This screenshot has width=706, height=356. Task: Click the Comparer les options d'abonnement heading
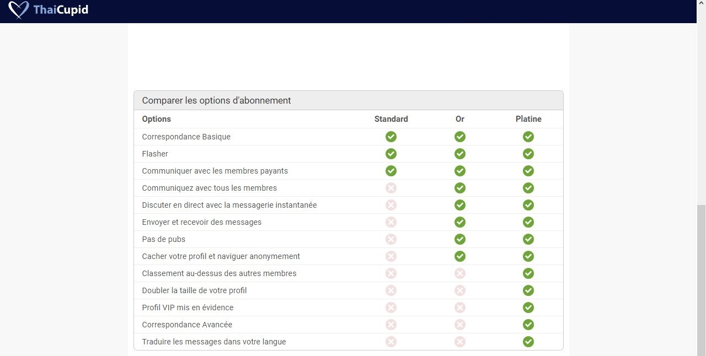(216, 100)
